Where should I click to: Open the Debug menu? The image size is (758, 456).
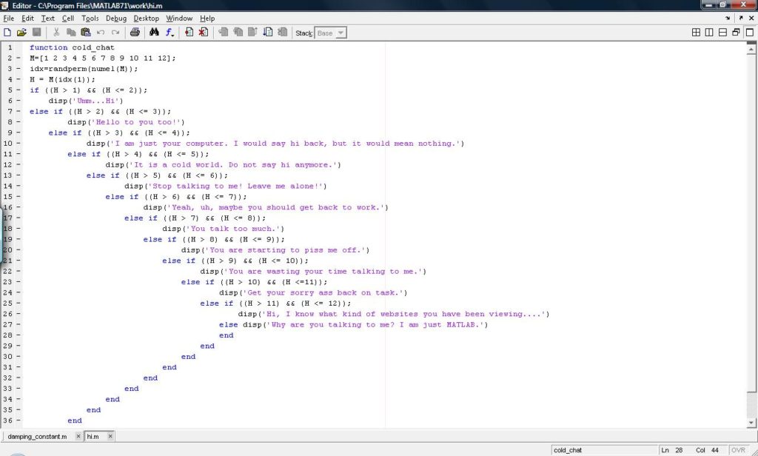point(116,18)
